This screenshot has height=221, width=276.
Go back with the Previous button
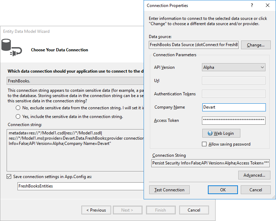pos(96,210)
